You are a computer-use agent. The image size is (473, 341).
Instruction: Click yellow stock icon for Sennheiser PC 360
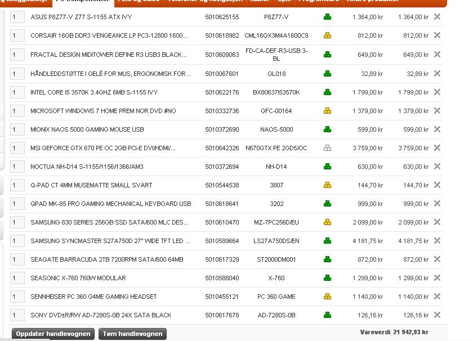(327, 297)
